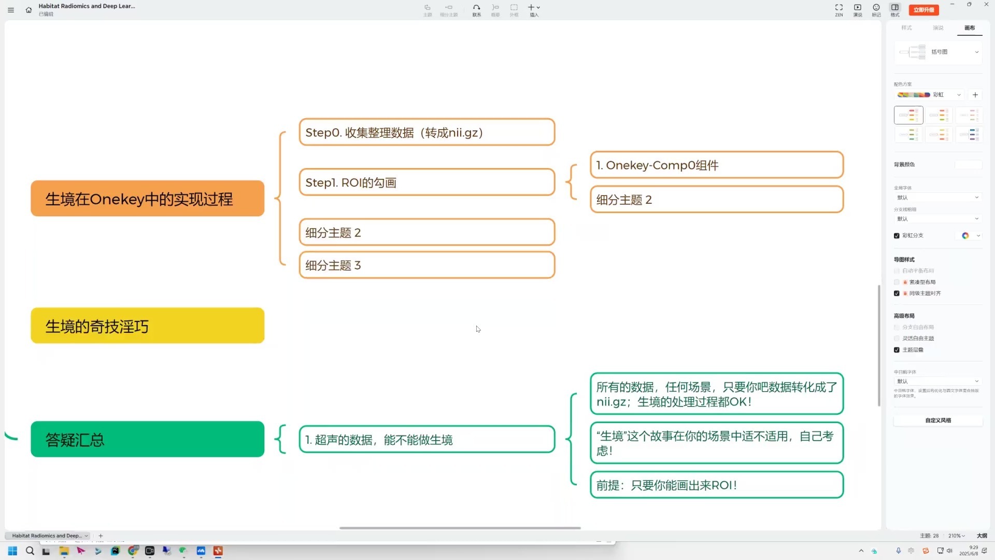The width and height of the screenshot is (995, 560).
Task: Enter ZEN full-screen mode
Action: pos(838,10)
